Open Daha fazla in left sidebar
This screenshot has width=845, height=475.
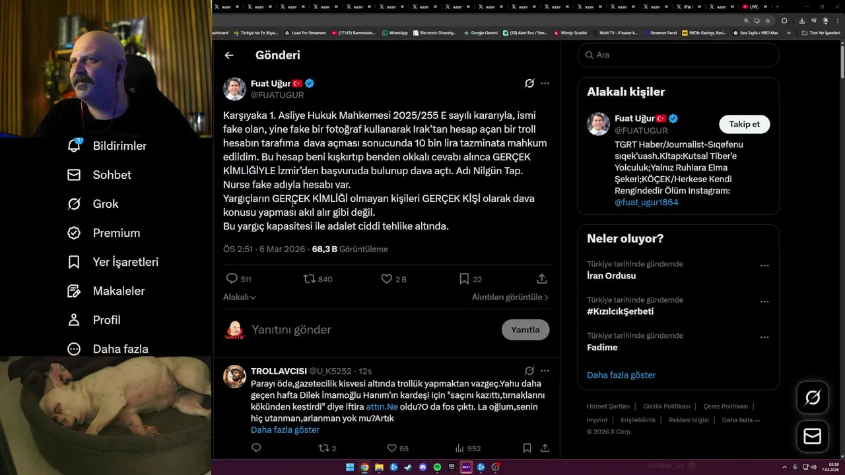[108, 349]
